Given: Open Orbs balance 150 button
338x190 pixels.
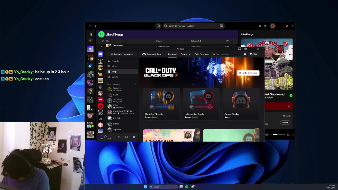Looking at the screenshot, I should [x=253, y=54].
